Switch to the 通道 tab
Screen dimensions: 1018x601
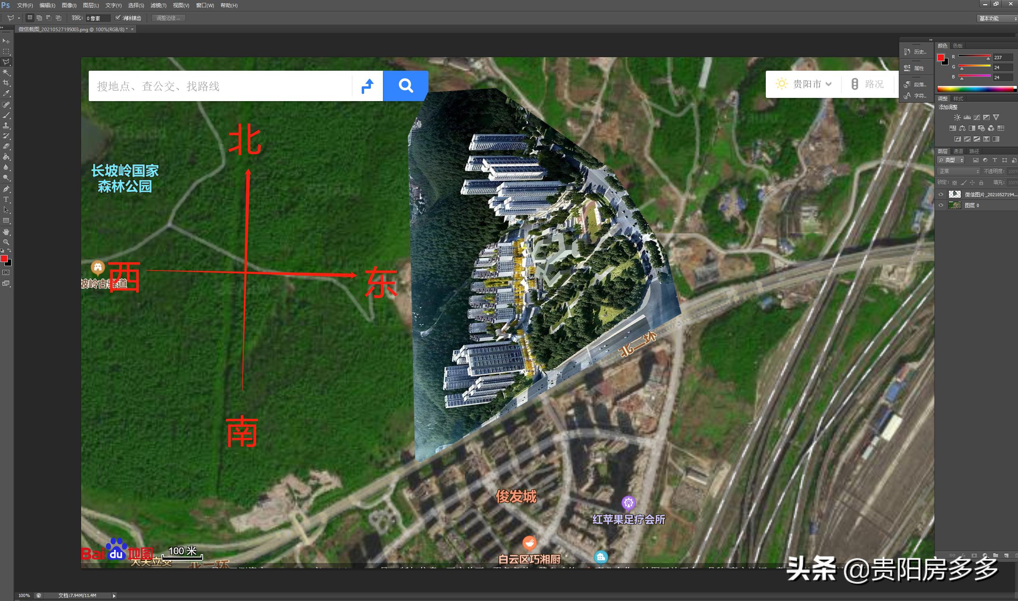tap(958, 151)
